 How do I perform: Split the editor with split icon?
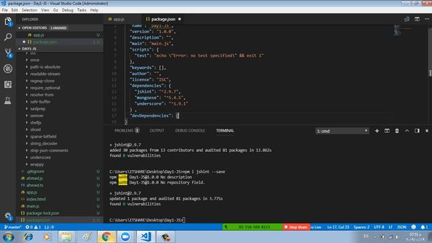click(x=417, y=19)
